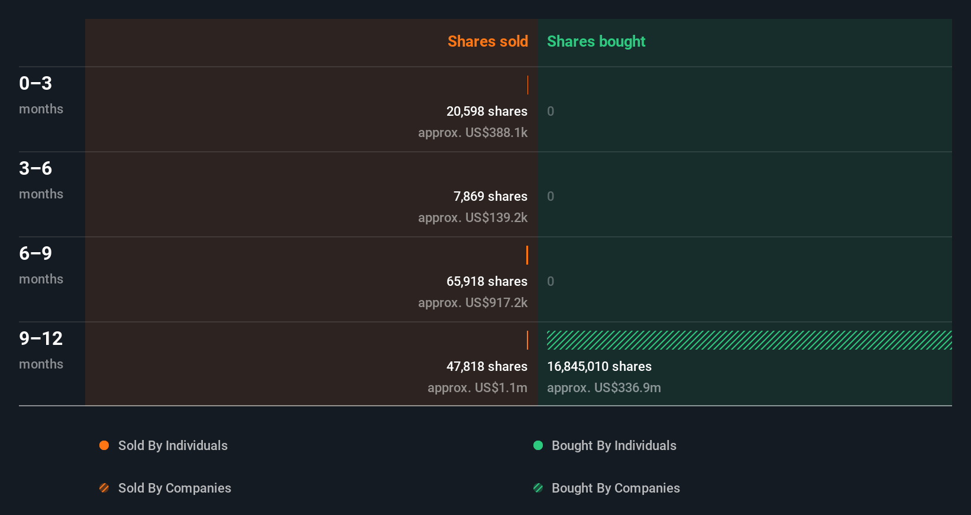Click the 3–6 months row label
Image resolution: width=971 pixels, height=515 pixels.
tap(41, 180)
